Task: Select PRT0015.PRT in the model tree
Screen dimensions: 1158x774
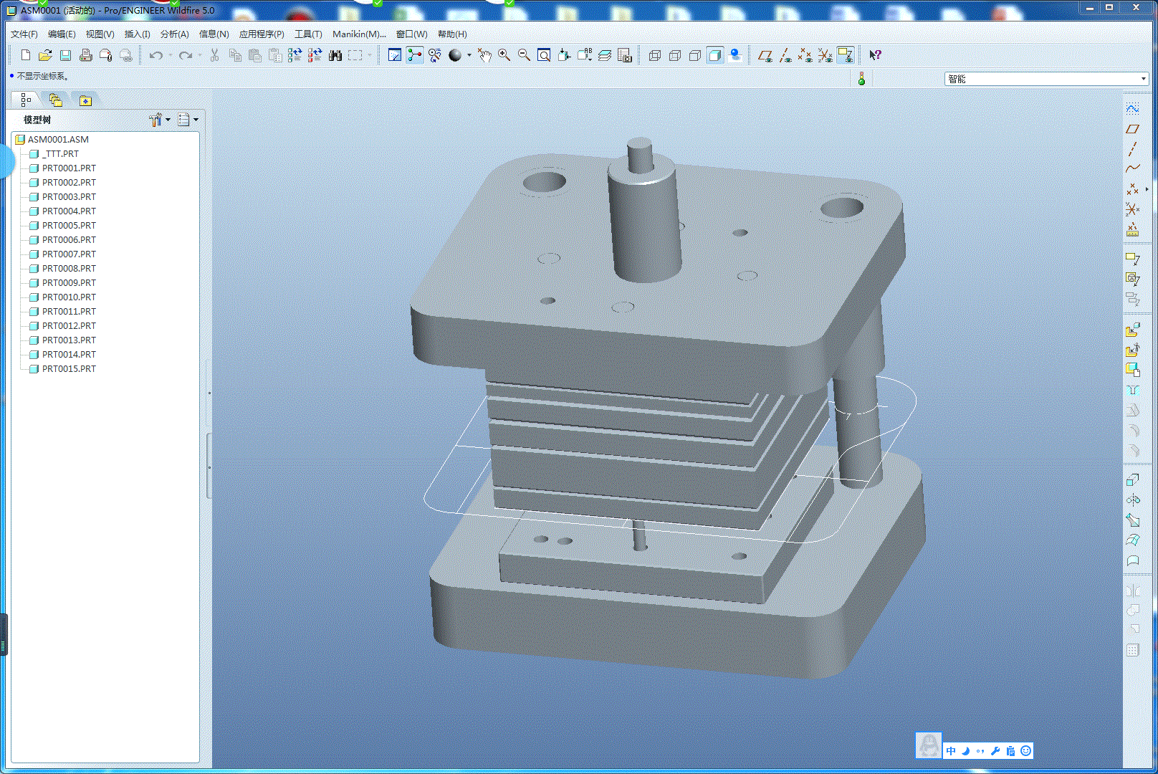Action: coord(69,369)
